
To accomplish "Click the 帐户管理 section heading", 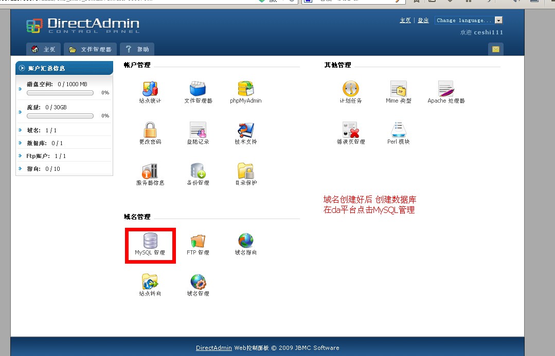I will pos(137,65).
